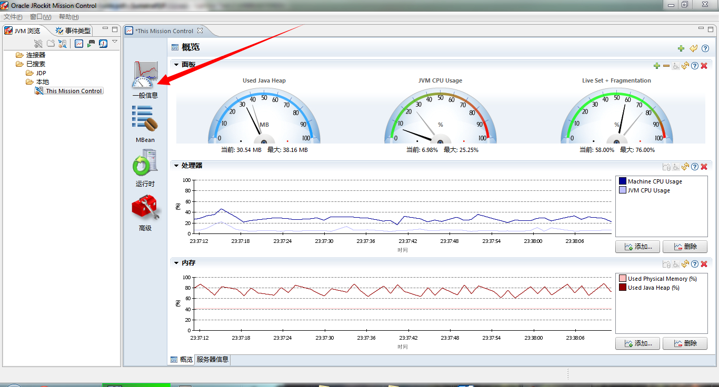Image resolution: width=719 pixels, height=387 pixels.
Task: Open JVM browser view menu dropdown arrow
Action: (115, 42)
